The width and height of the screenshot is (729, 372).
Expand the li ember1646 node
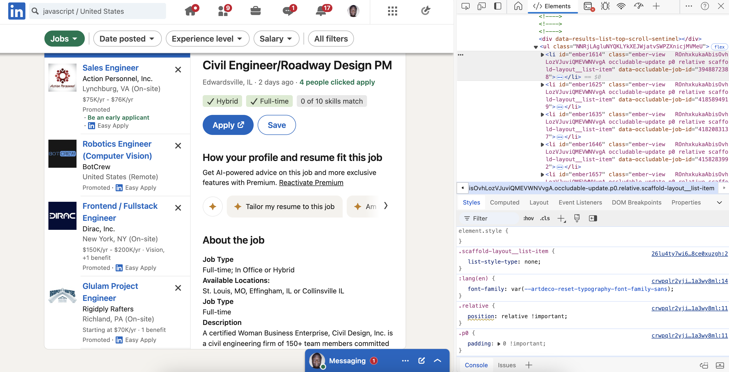coord(542,144)
